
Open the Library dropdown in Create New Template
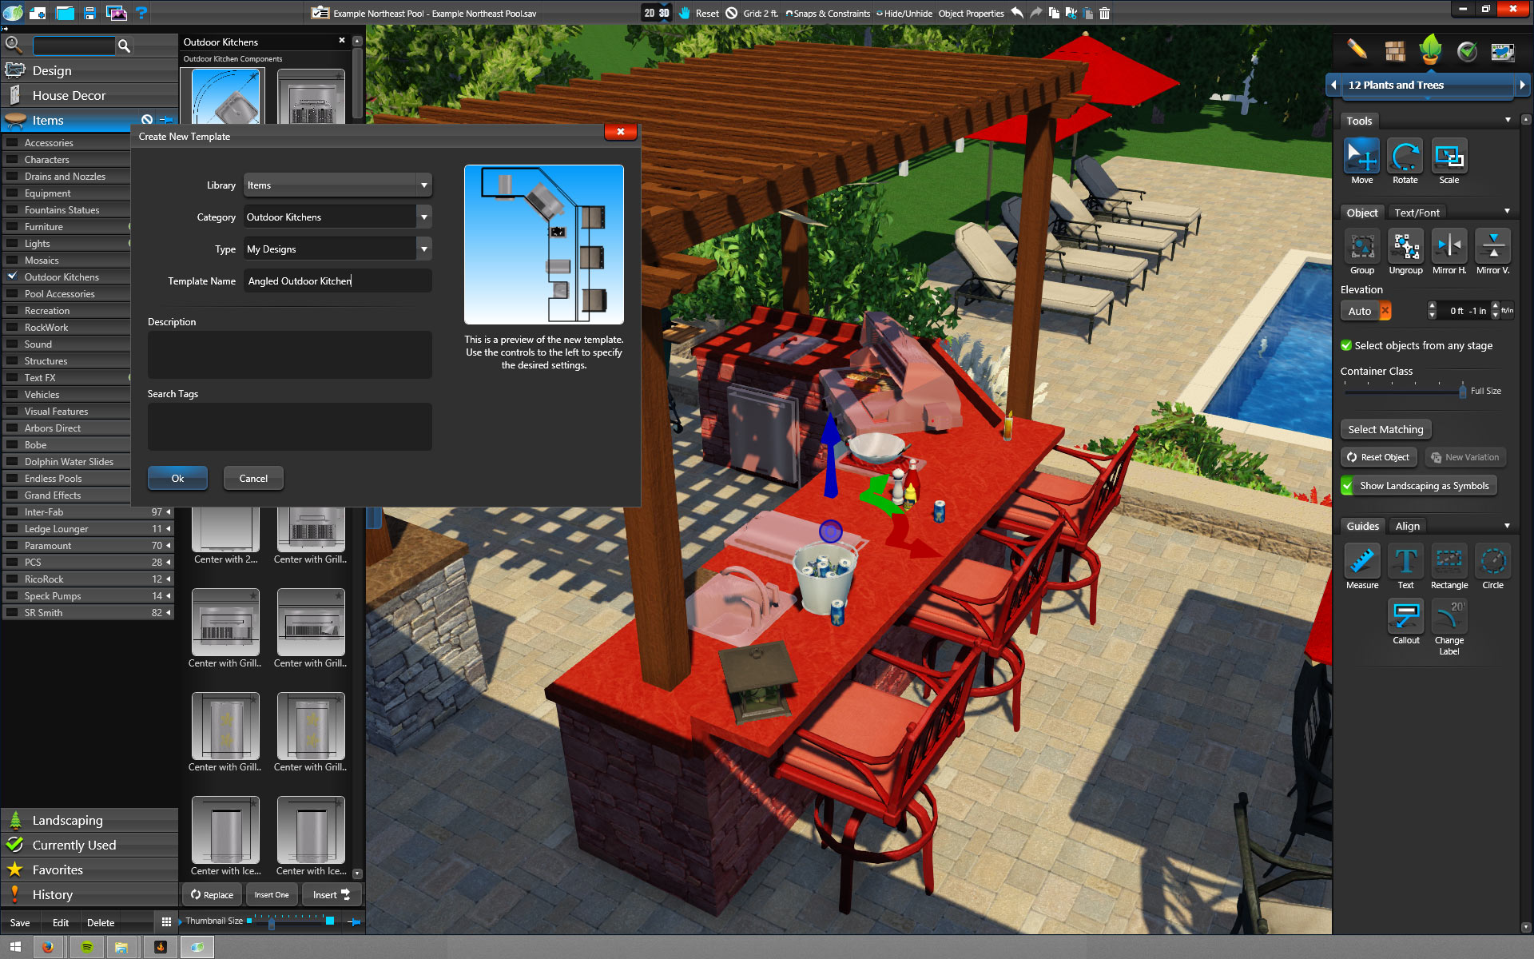pos(424,185)
